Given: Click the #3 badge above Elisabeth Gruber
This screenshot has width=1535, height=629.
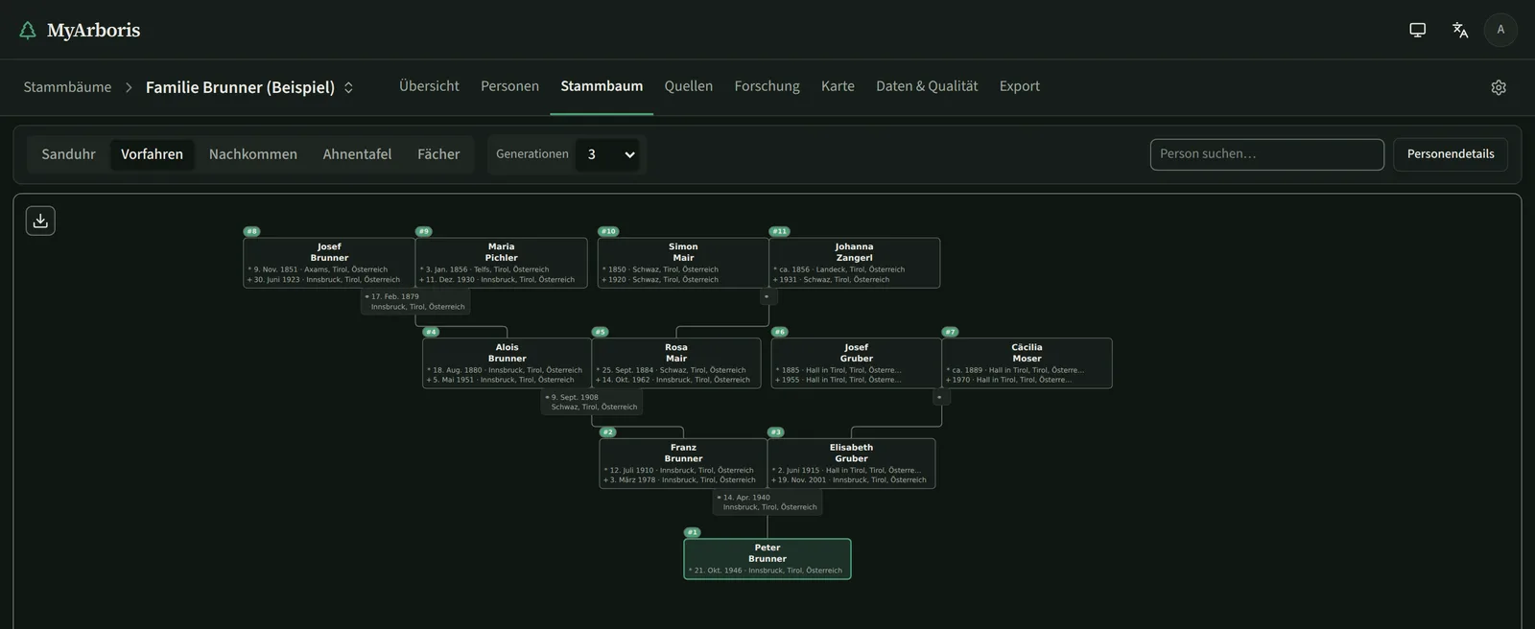Looking at the screenshot, I should 776,432.
